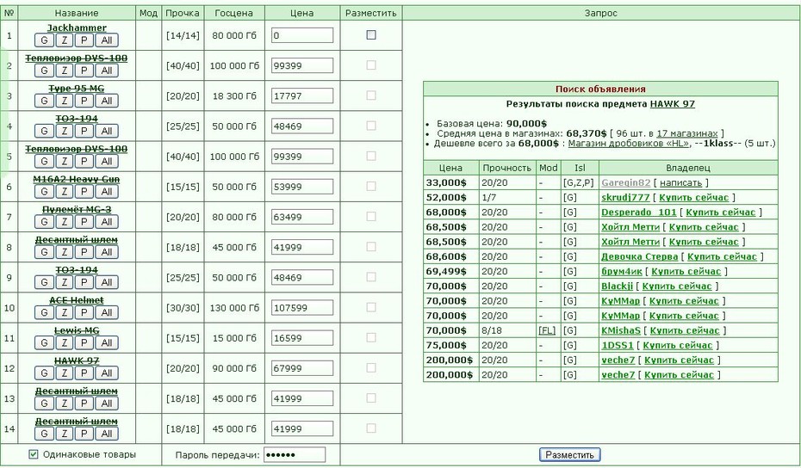
Task: Tick the HAWK 97 row placement checkbox
Action: point(371,367)
